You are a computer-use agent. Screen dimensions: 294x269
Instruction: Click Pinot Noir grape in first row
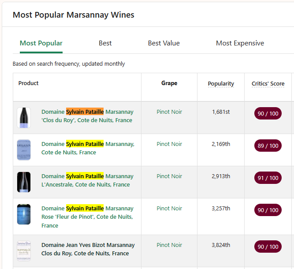pyautogui.click(x=169, y=112)
